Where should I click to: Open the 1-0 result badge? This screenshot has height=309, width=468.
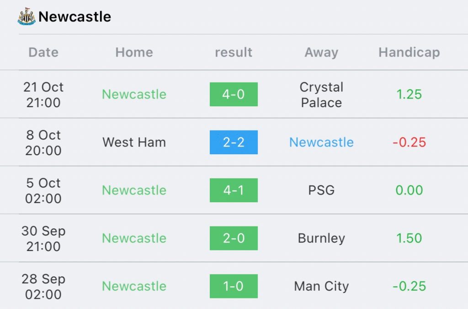234,286
